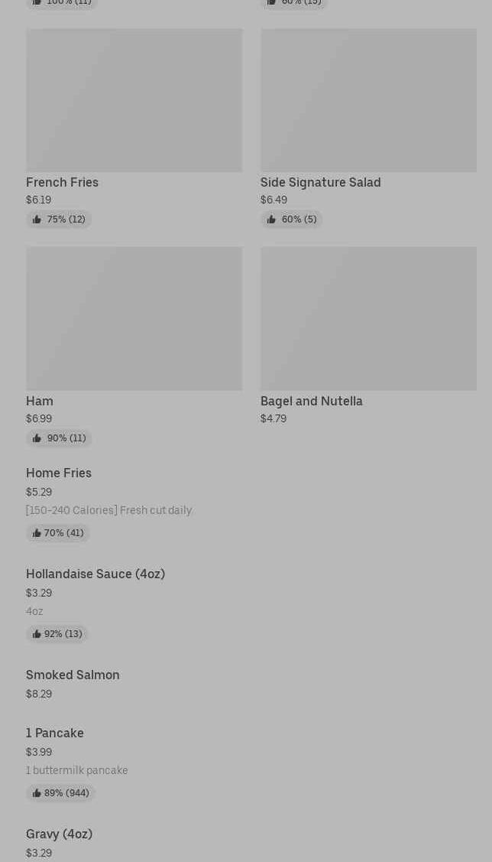Click the Side Signature Salad name

click(320, 183)
